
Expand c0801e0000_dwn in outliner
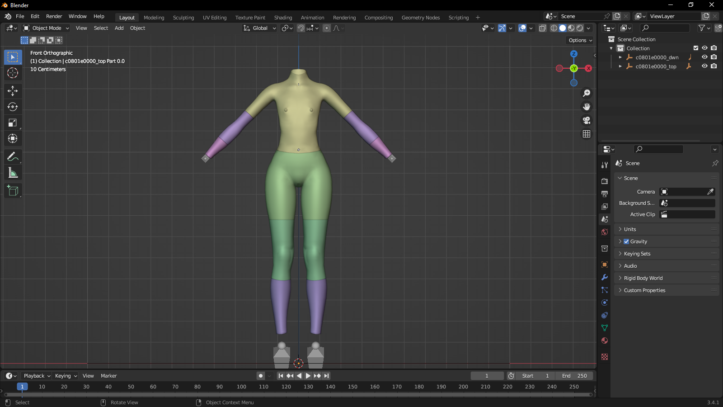pyautogui.click(x=620, y=57)
